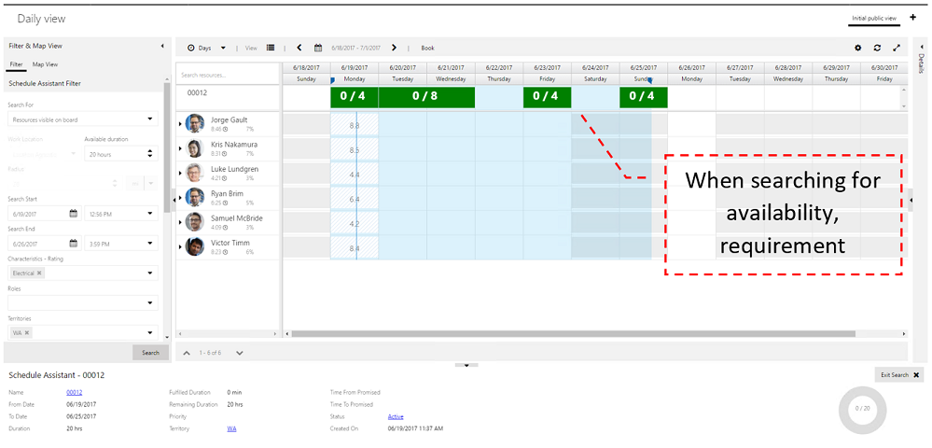
Task: Switch to the Map View tab
Action: point(45,64)
